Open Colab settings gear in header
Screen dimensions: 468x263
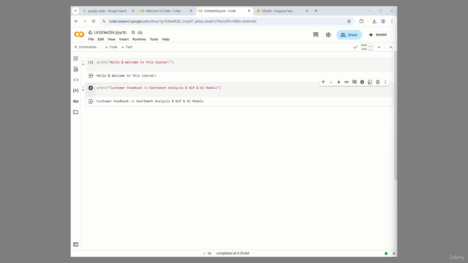[328, 34]
